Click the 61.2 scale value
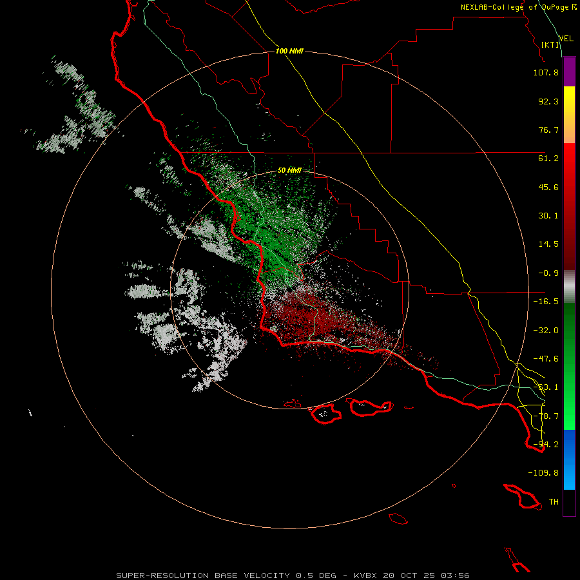This screenshot has width=580, height=580. [x=548, y=159]
